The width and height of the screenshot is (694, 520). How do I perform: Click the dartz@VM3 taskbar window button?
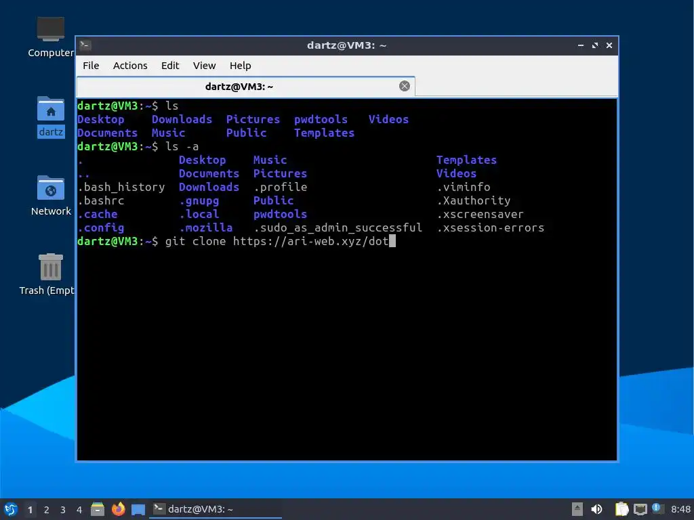(x=216, y=509)
